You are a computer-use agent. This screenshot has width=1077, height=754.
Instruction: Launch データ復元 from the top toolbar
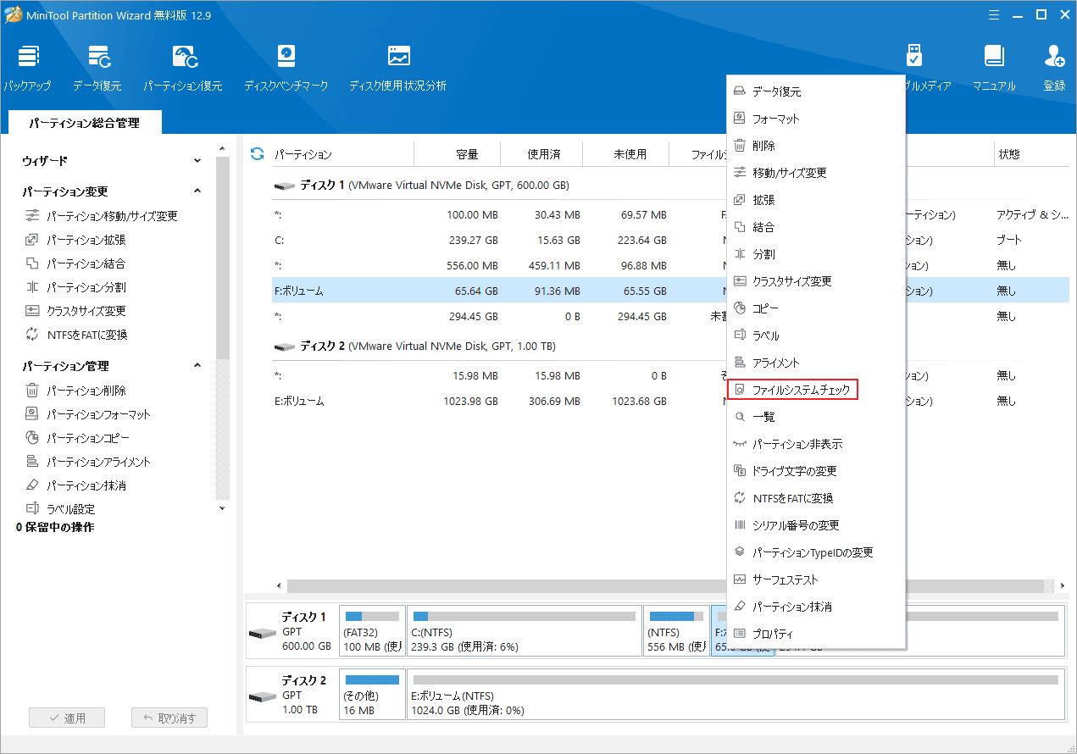coord(97,69)
